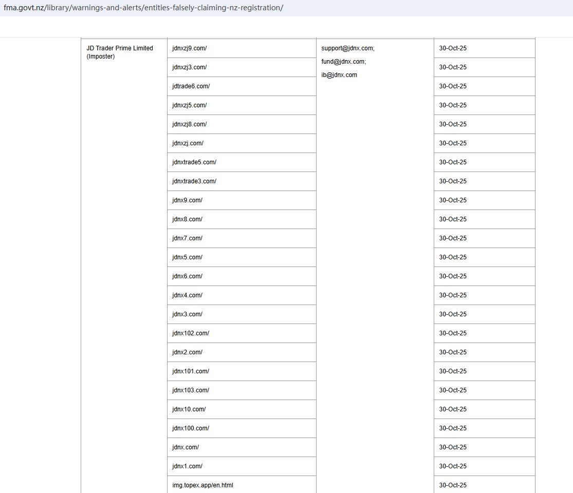Click the 30-Oct-25 date beside jdnx10.com/
The image size is (573, 493).
(453, 409)
